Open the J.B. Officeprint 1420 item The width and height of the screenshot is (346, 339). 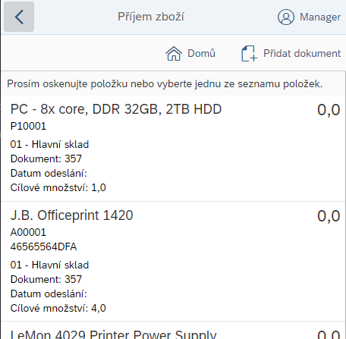[173, 262]
